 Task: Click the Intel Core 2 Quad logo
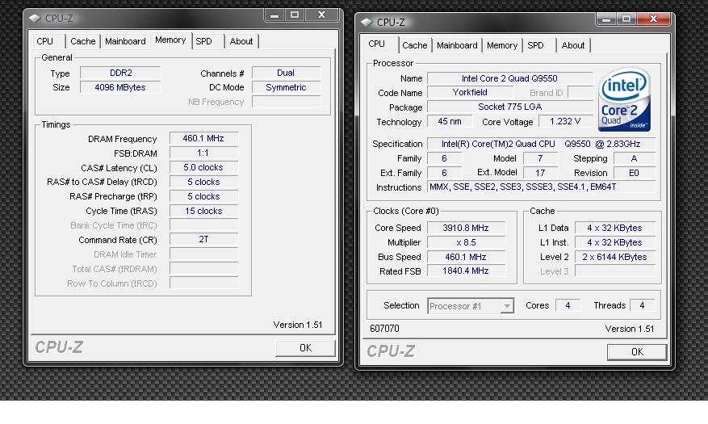coord(624,99)
